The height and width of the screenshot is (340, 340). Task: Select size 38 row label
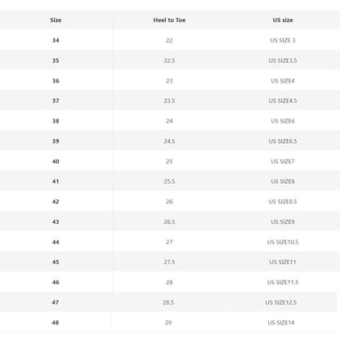56,121
